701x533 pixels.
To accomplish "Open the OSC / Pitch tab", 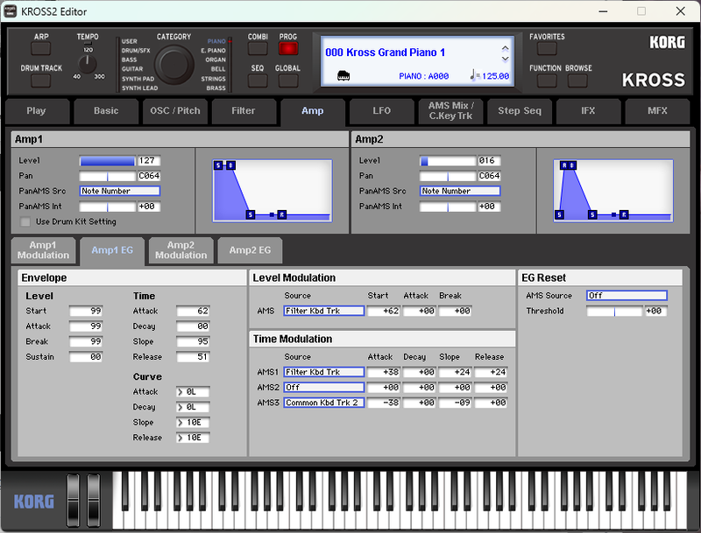I will (x=174, y=110).
